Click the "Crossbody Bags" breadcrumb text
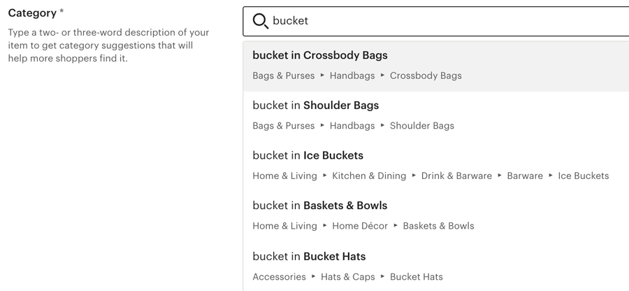This screenshot has width=629, height=291. tap(426, 76)
